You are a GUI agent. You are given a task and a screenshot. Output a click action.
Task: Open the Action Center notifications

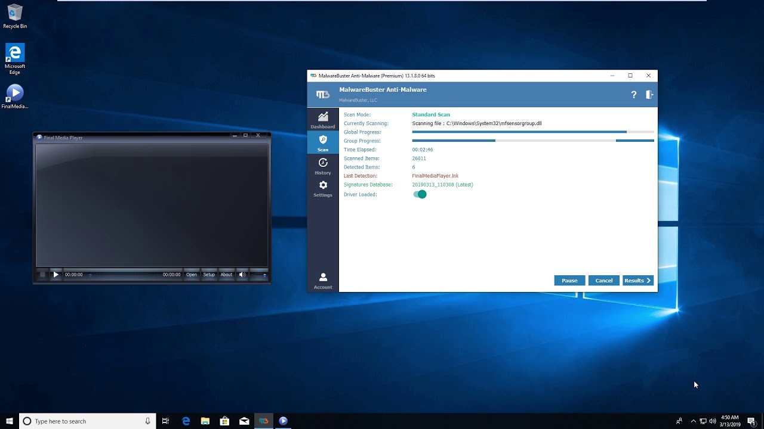tap(751, 421)
